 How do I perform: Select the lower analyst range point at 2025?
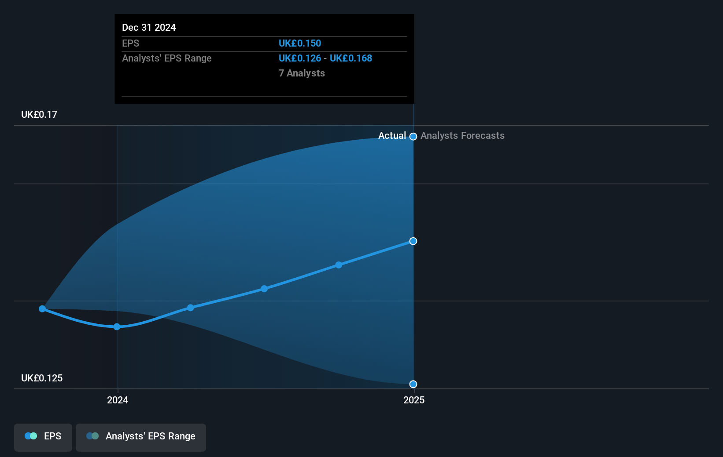click(413, 384)
